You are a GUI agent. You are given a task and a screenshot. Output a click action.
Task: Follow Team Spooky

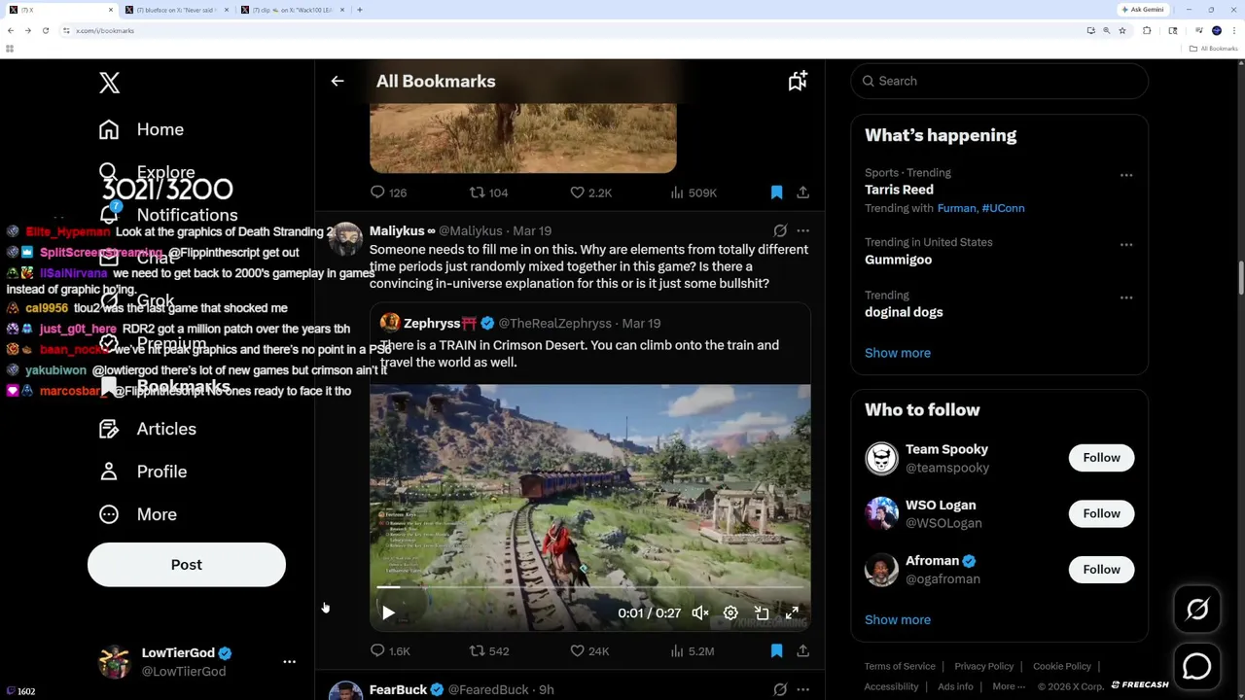tap(1101, 458)
